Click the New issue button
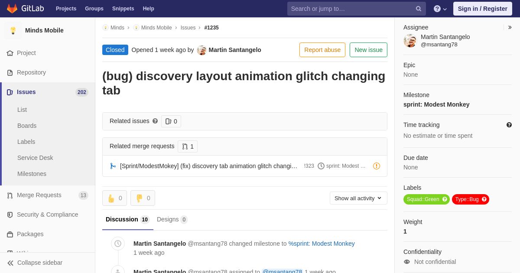The width and height of the screenshot is (520, 273). click(368, 50)
